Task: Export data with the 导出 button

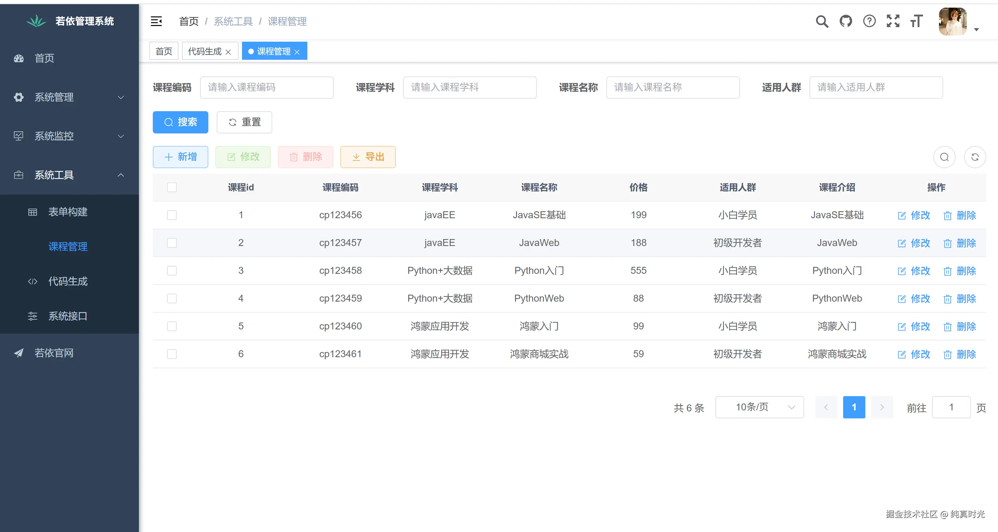Action: [x=368, y=157]
